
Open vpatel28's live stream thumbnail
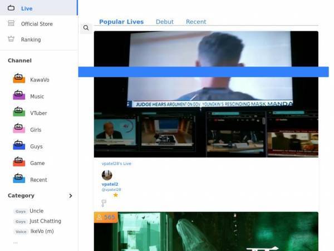click(x=206, y=94)
